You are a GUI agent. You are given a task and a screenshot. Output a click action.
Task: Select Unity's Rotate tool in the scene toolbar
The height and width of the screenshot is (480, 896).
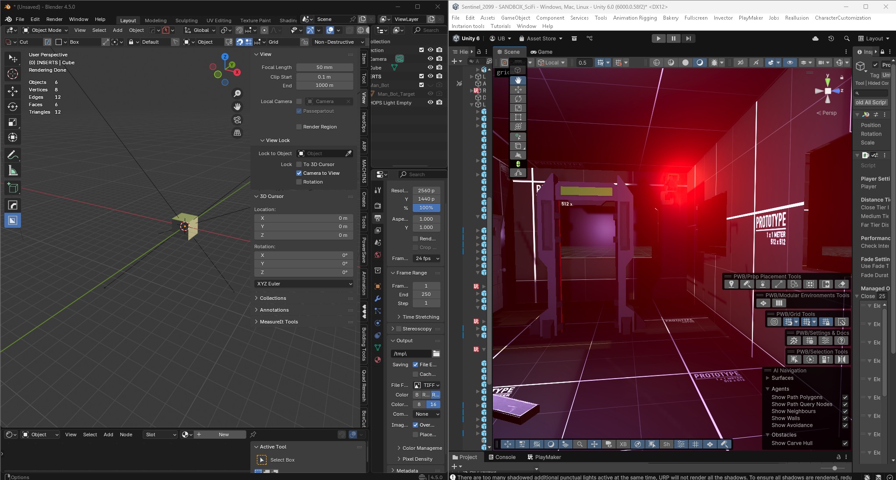coord(518,99)
